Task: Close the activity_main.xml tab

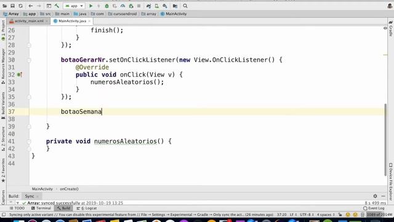Action: [47, 21]
